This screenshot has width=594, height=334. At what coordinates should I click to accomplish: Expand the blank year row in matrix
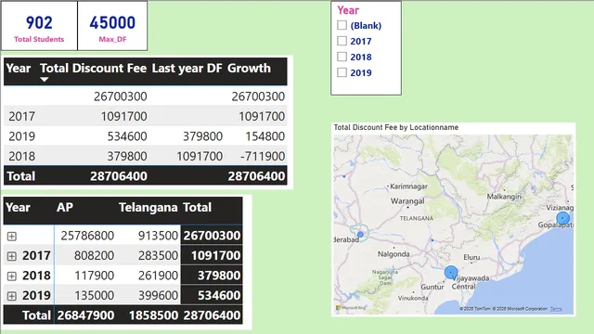[12, 237]
